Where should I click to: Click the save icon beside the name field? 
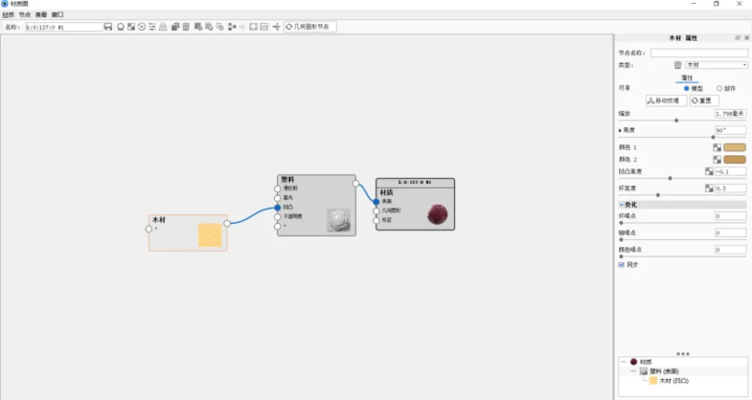click(x=108, y=27)
